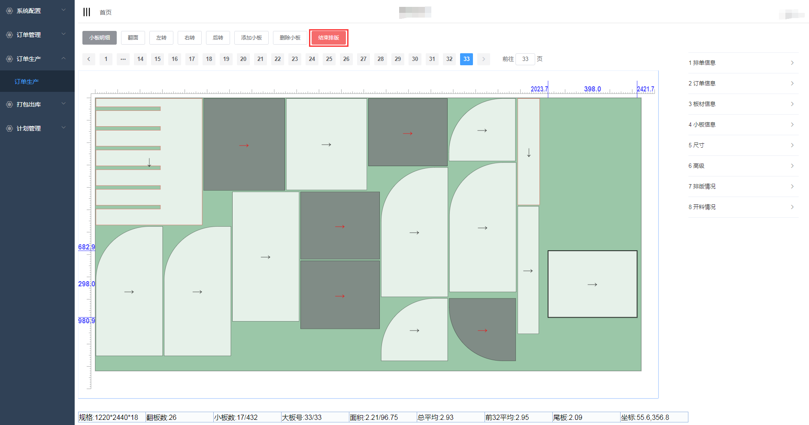Expand the 板材信息 section
Screen dimensions: 809x425
[743, 104]
